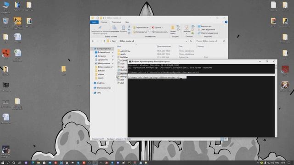
Task: Open the Вид ribbon tab
Action: (127, 22)
